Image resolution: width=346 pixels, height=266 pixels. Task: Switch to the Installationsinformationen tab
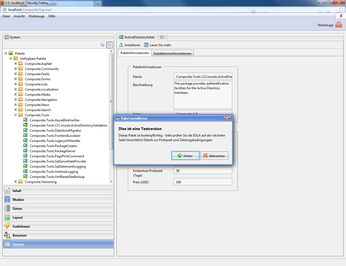tap(172, 53)
